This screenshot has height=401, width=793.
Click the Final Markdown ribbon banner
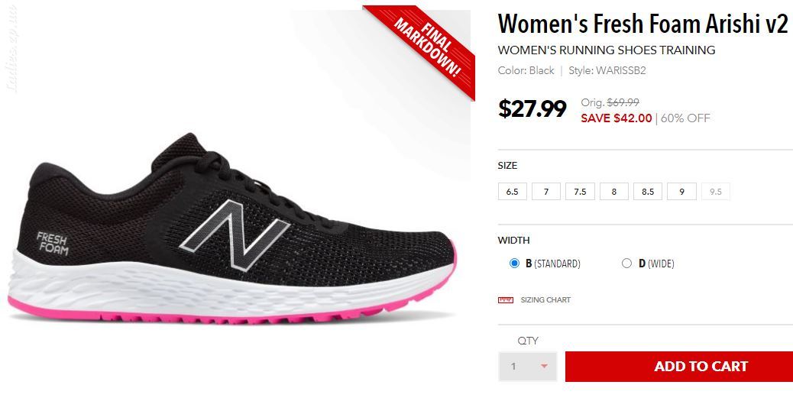[x=425, y=48]
